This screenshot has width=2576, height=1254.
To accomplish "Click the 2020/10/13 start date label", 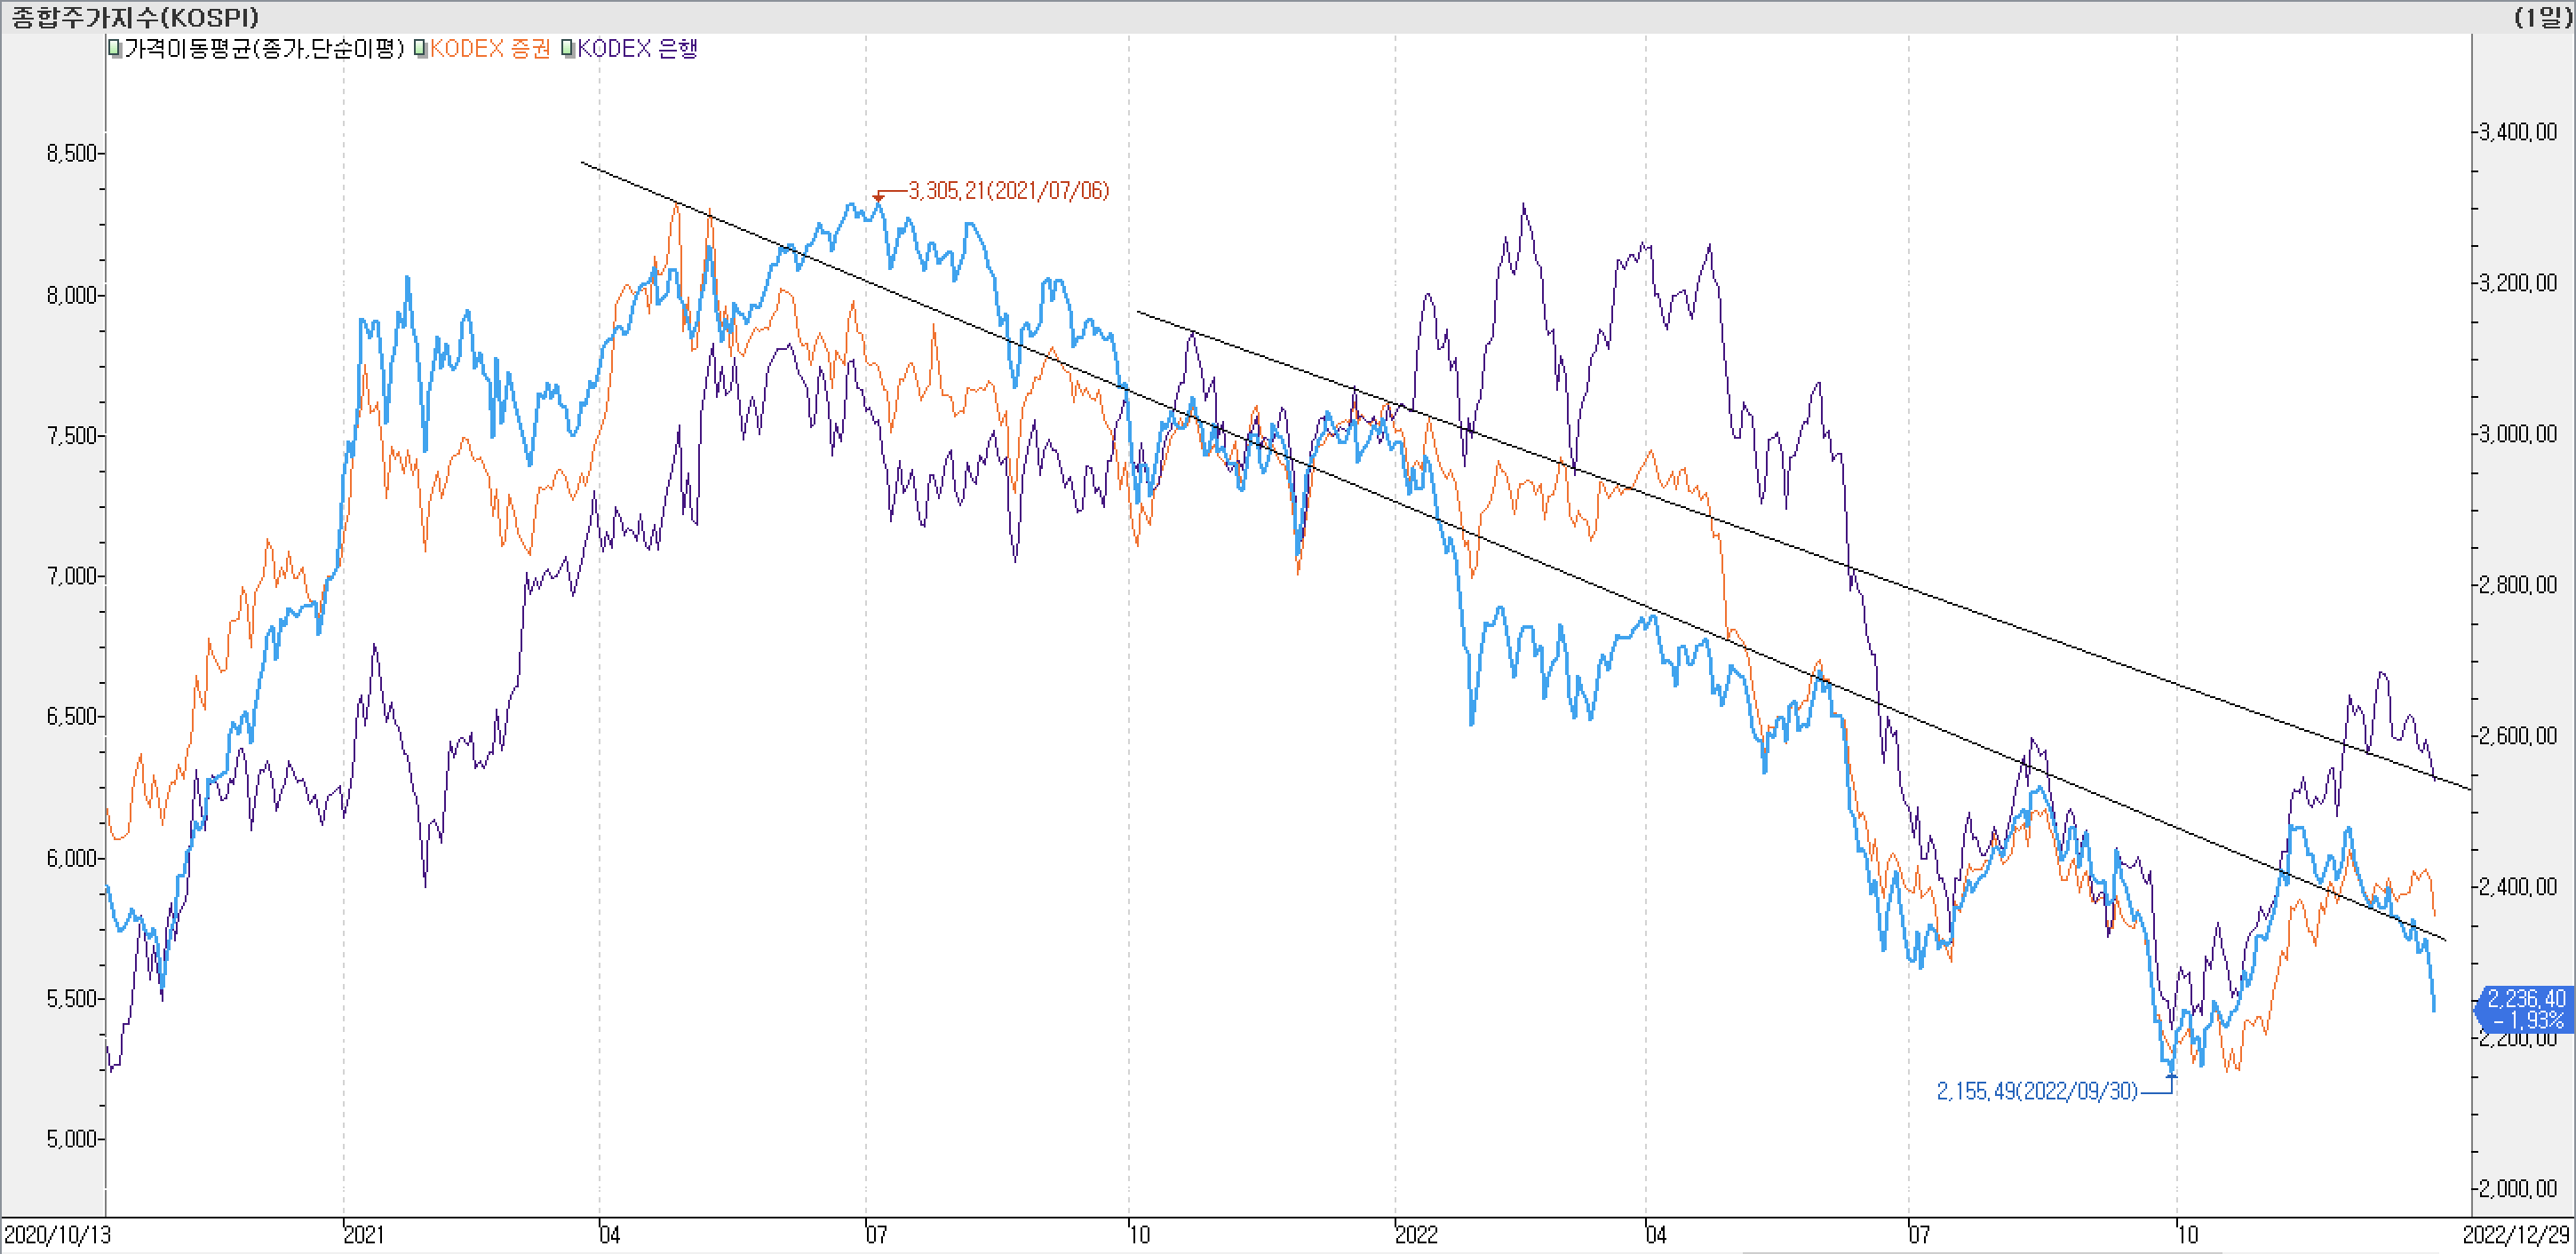I will pyautogui.click(x=57, y=1235).
